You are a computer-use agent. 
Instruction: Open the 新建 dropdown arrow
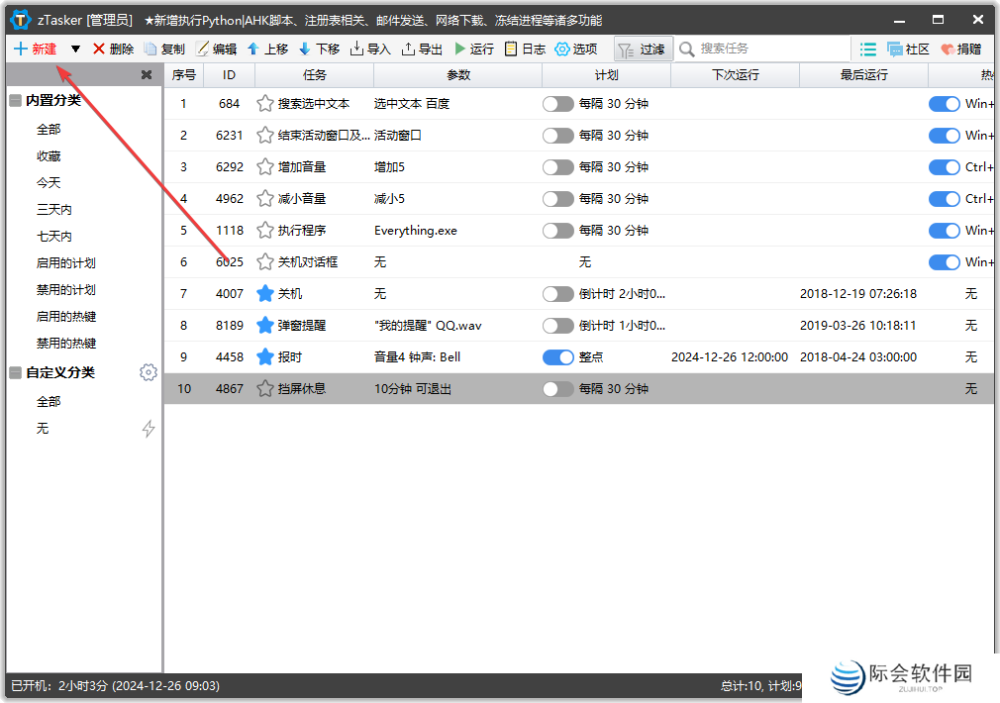pyautogui.click(x=75, y=49)
